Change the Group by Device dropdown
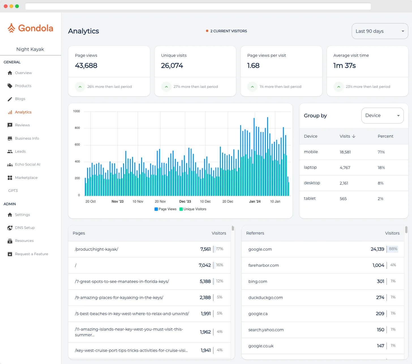412x364 pixels. [382, 115]
